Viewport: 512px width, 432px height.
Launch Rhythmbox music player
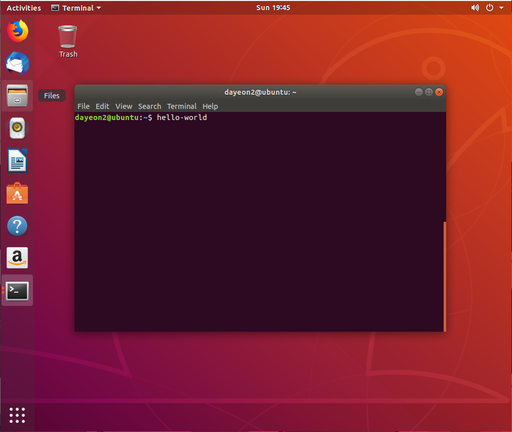point(17,128)
